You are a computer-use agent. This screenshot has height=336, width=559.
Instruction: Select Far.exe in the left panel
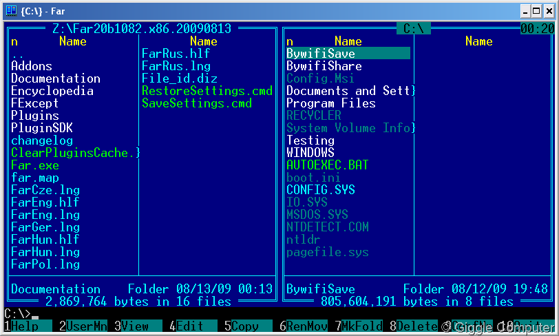coord(35,165)
